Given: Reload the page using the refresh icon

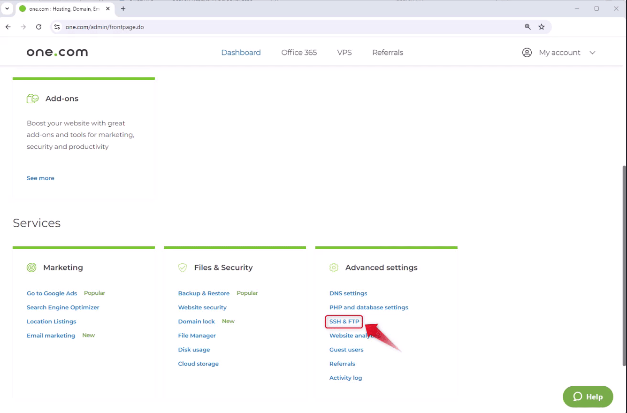Looking at the screenshot, I should coord(39,27).
